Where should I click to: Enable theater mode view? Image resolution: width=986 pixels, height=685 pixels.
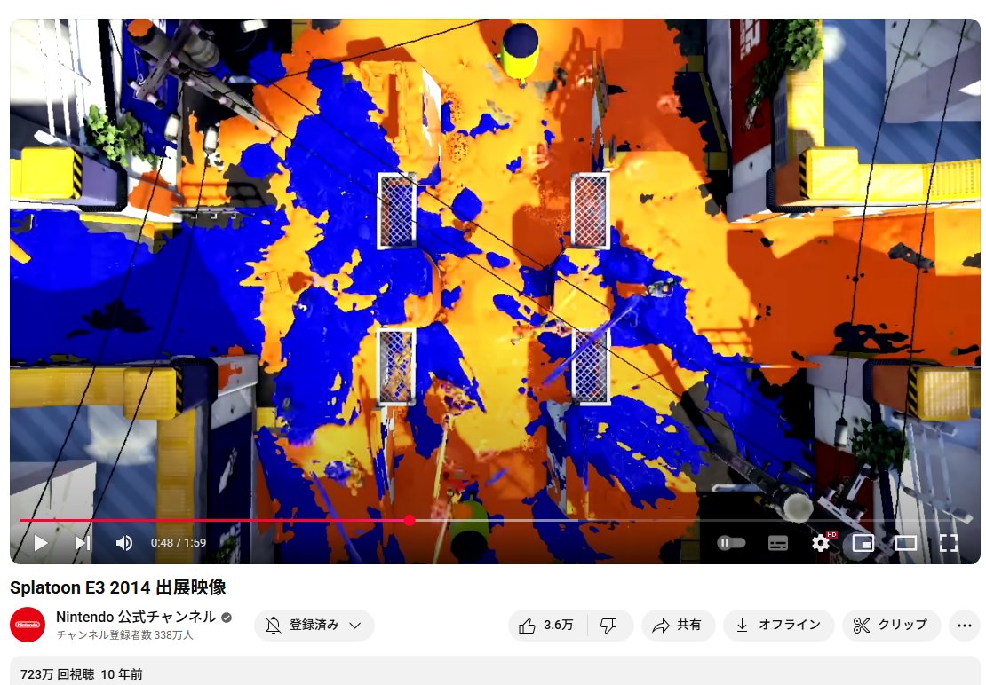(x=905, y=543)
